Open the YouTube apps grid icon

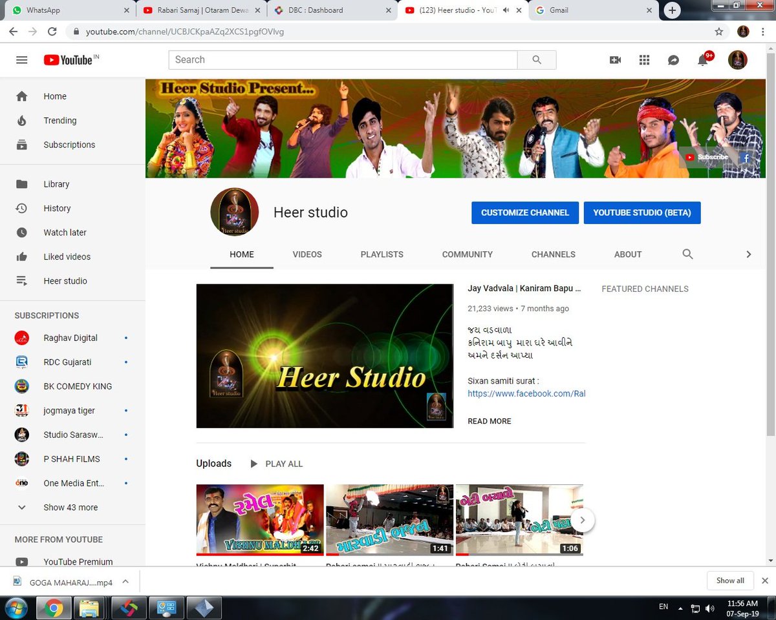click(x=644, y=60)
